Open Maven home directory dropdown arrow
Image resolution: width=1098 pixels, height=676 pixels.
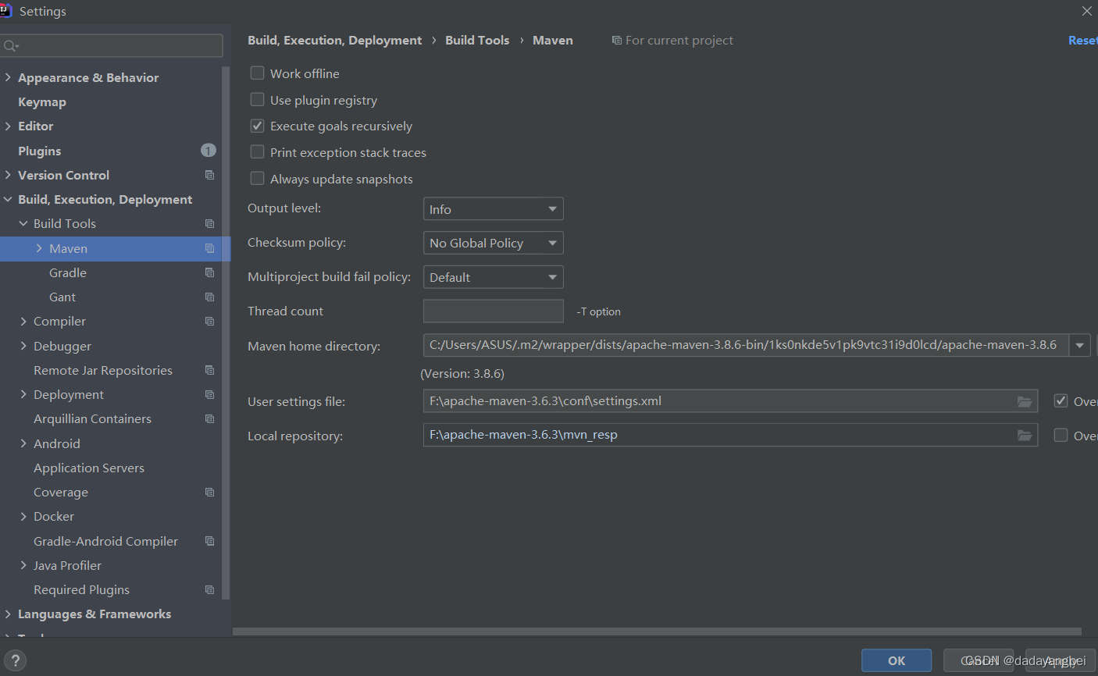point(1079,345)
